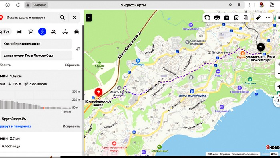
Task: Click the location permission icon in address bar
Action: pos(230,5)
